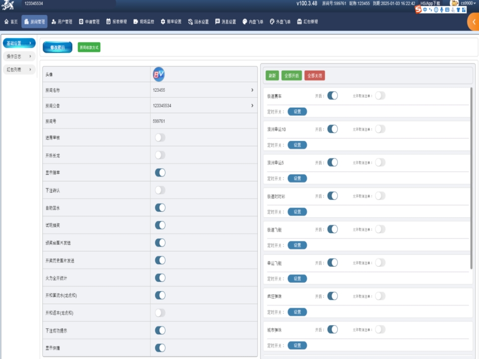Screen dimensions: 479x359
Task: Disable the 显示赔率 switch
Action: click(160, 173)
